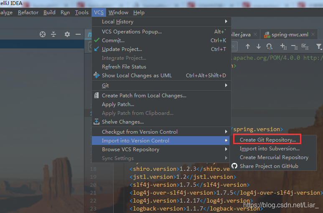
Task: Close the open VCS menu
Action: point(99,13)
